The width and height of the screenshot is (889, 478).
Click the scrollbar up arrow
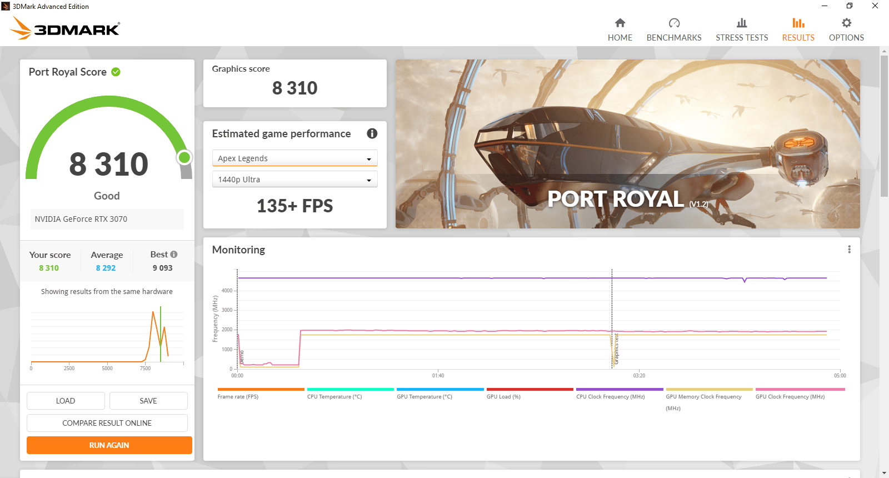[x=884, y=51]
